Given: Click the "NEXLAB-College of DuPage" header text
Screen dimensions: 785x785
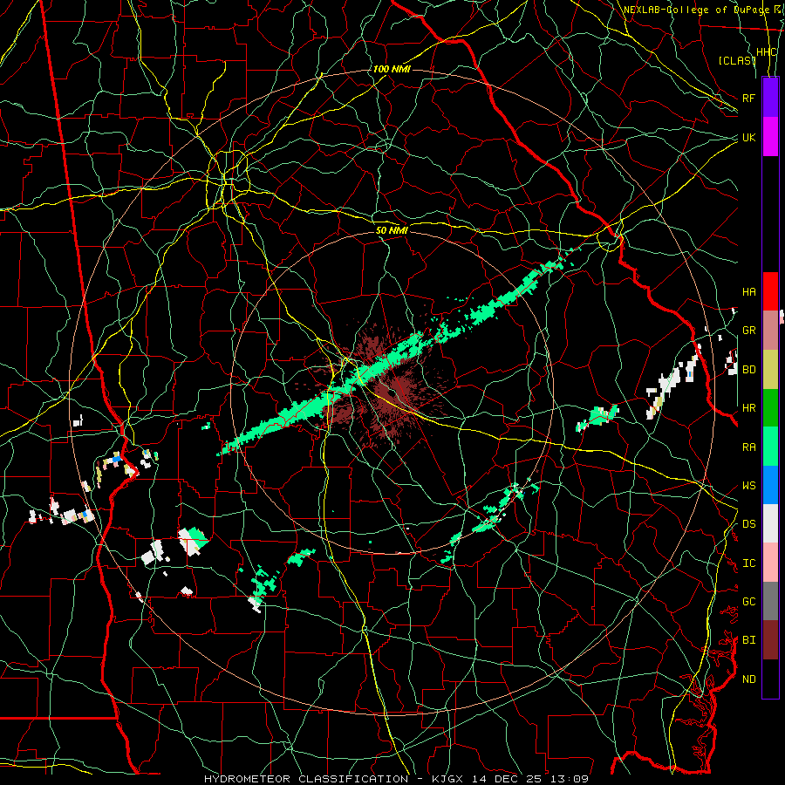Looking at the screenshot, I should point(696,10).
